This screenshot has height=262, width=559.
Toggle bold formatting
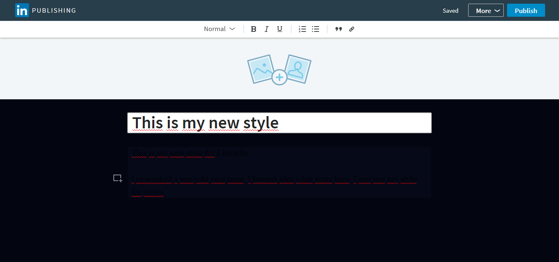253,29
